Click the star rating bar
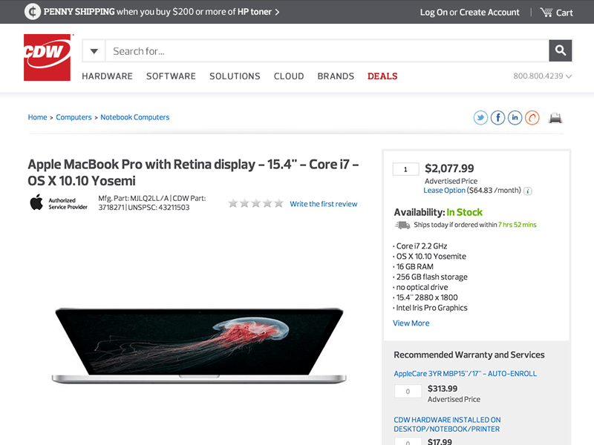Viewport: 594px width, 445px height. [255, 203]
